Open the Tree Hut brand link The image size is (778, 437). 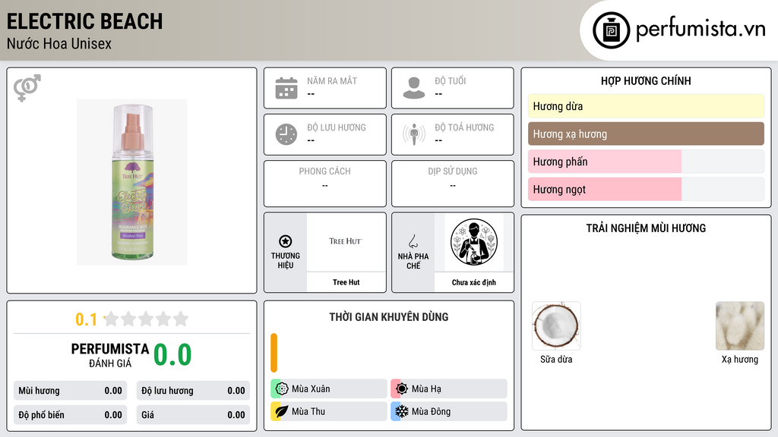click(x=346, y=282)
